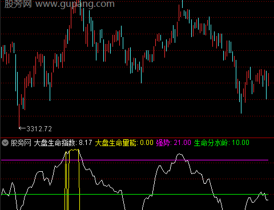This screenshot has height=210, width=274.
Task: Click the 股旁网 indicator name label
Action: pos(21,143)
